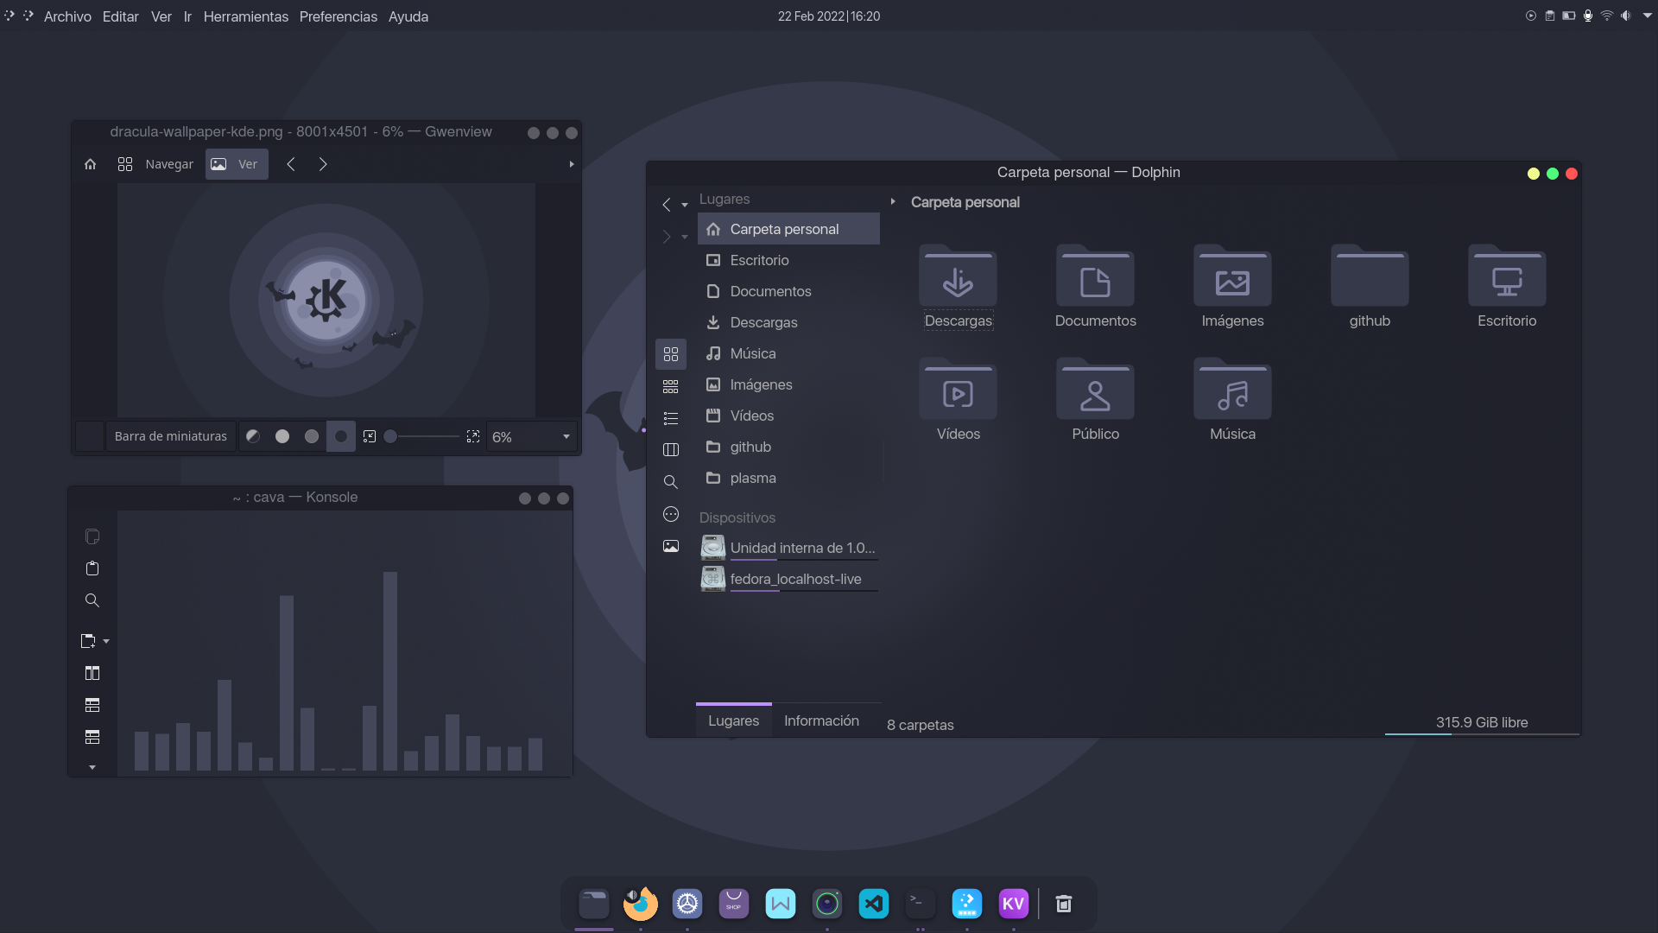Select dark background circle in Gwenview
This screenshot has height=933, width=1658.
pyautogui.click(x=341, y=436)
